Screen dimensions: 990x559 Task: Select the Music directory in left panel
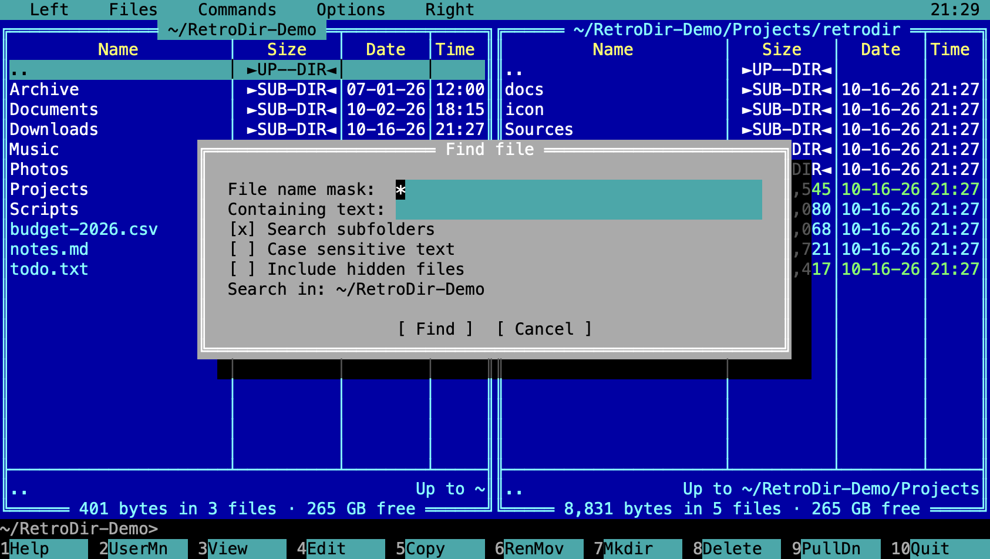[34, 149]
